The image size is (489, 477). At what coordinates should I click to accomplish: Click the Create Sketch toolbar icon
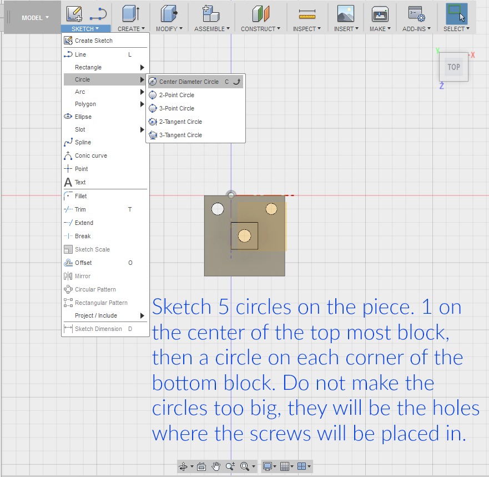[x=74, y=13]
